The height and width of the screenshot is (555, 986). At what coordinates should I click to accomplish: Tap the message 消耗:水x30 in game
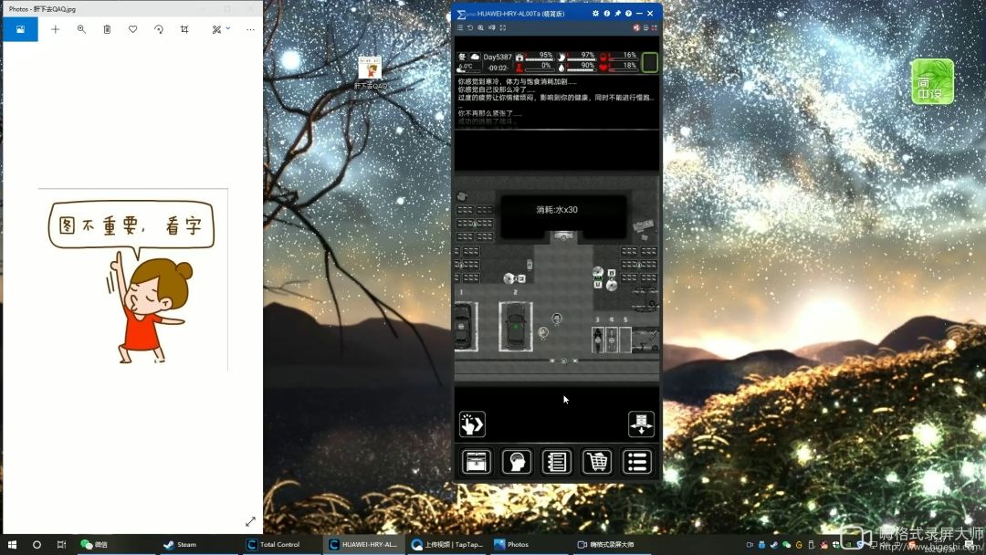(557, 210)
